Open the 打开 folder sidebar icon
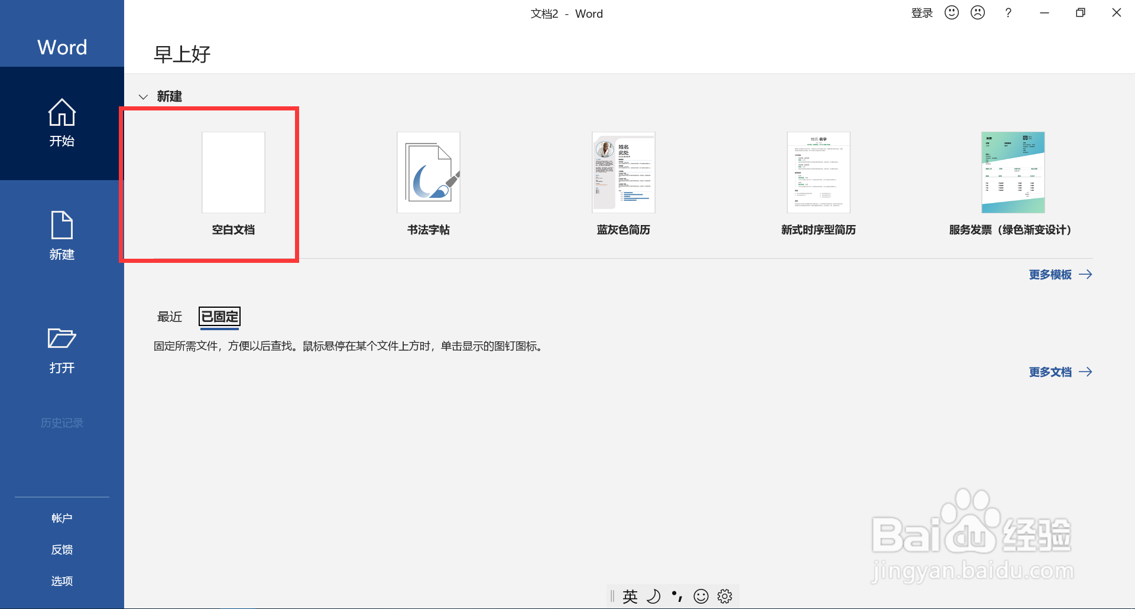This screenshot has width=1135, height=609. pyautogui.click(x=62, y=350)
